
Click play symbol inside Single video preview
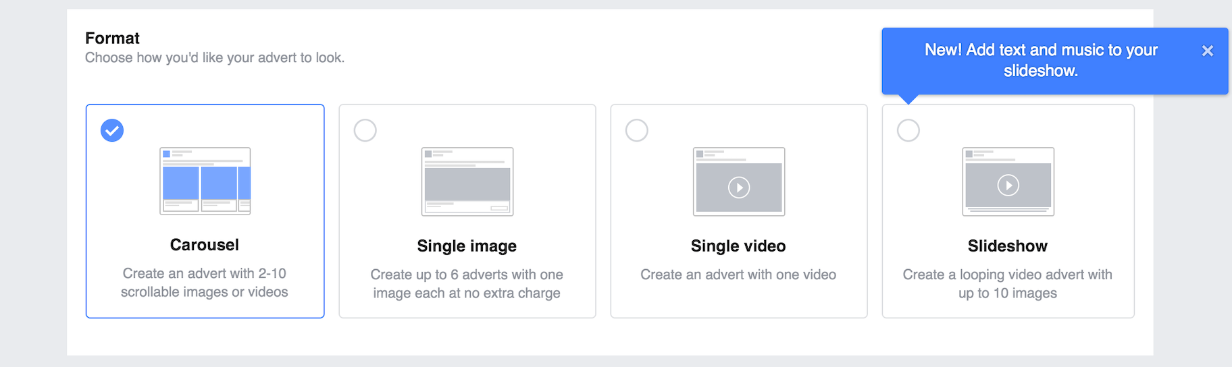pos(739,188)
